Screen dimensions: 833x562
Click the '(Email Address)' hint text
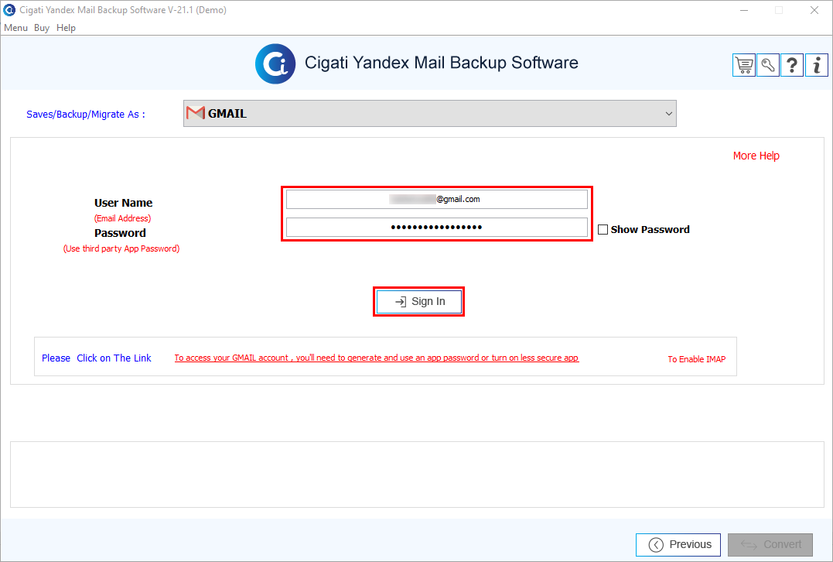click(123, 218)
